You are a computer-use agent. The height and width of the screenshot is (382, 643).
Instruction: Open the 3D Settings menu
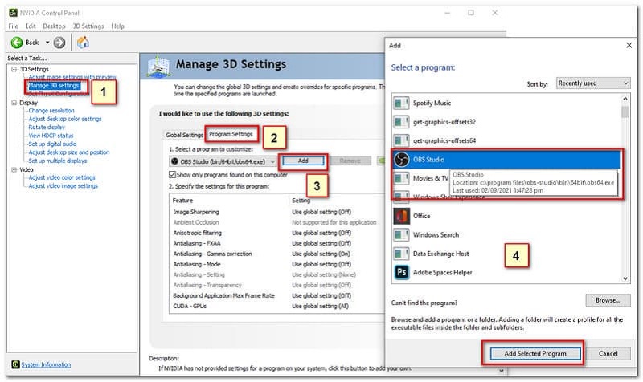pos(88,26)
